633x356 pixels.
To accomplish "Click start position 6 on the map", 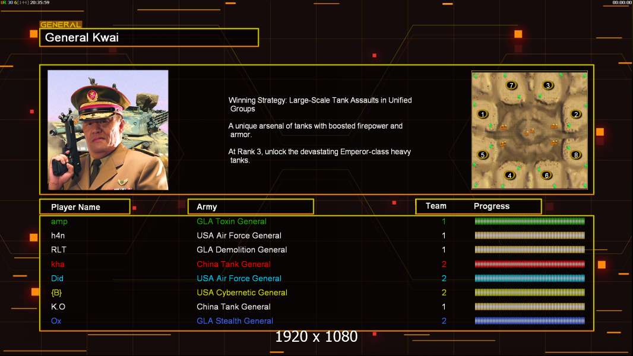I will [547, 176].
